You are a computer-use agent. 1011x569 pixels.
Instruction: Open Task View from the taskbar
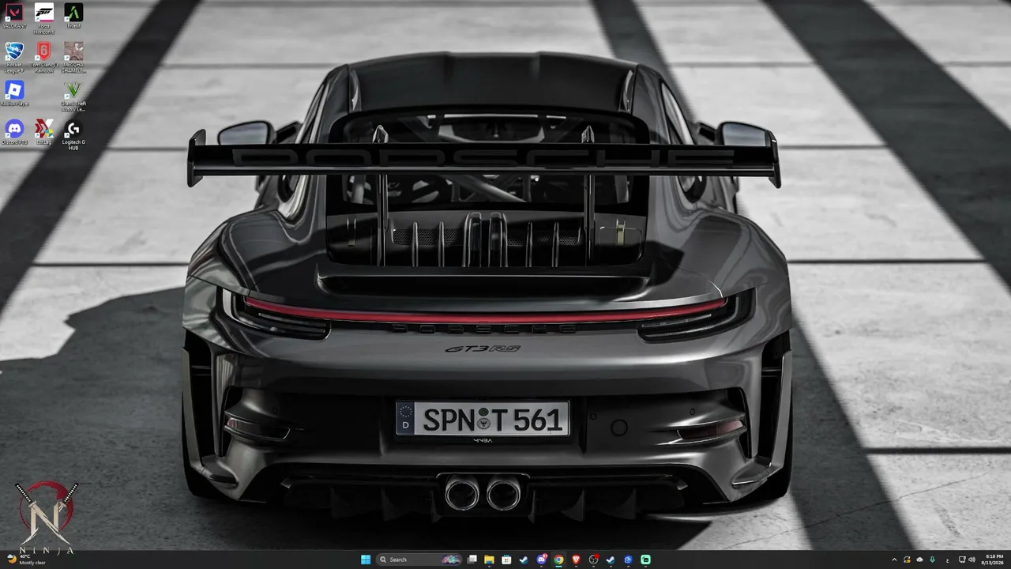(472, 560)
